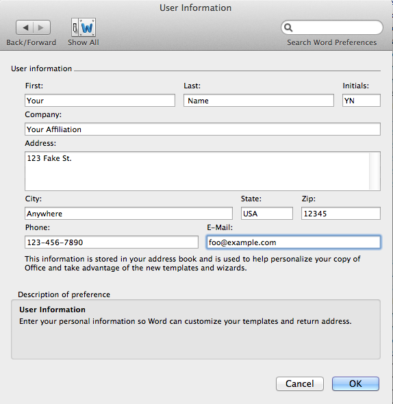This screenshot has height=404, width=393.
Task: Edit the Company field
Action: point(203,129)
